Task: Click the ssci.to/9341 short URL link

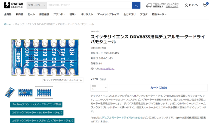Action: pos(108,69)
